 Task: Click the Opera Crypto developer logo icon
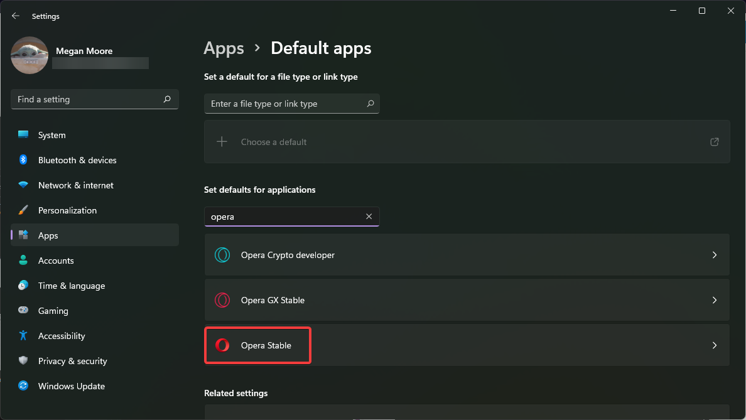[x=222, y=255]
